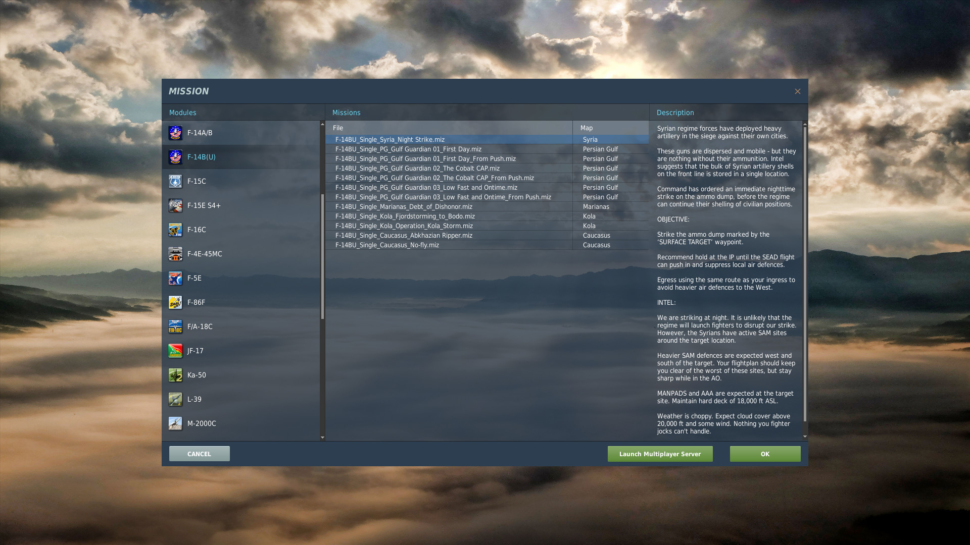
Task: Confirm mission with the OK button
Action: coord(765,454)
